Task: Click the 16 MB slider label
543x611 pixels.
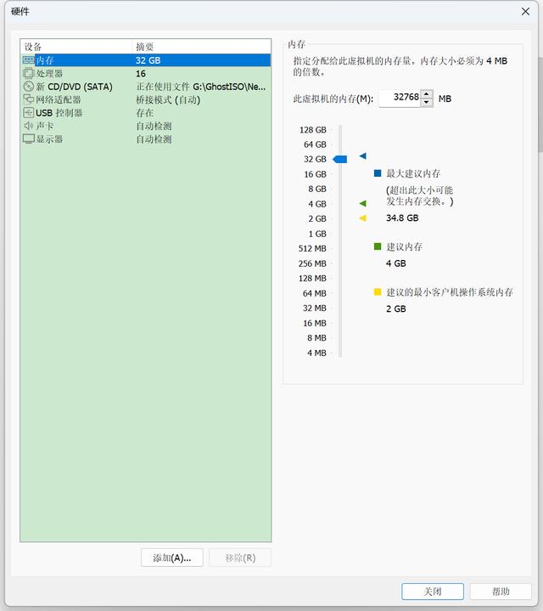Action: click(314, 323)
